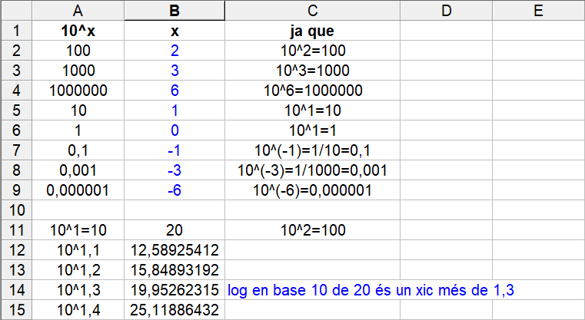This screenshot has height=320, width=585.
Task: Select column E header
Action: pyautogui.click(x=537, y=11)
